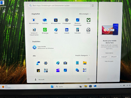This screenshot has width=131, height=98.
Task: Open the tools grid icon in first category group
Action: tap(46, 71)
